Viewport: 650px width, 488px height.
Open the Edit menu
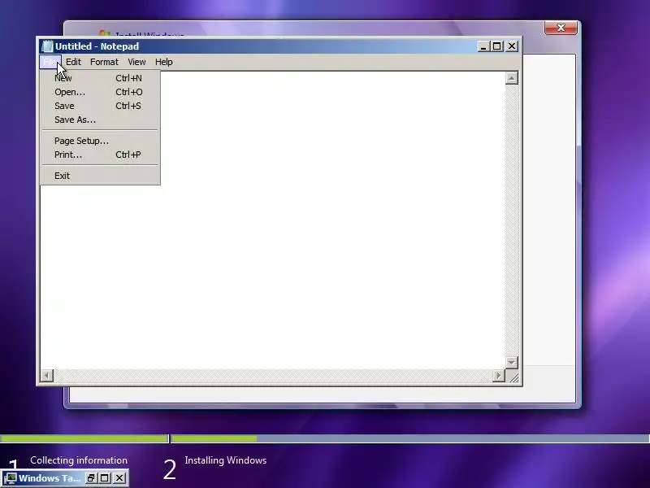(x=73, y=62)
